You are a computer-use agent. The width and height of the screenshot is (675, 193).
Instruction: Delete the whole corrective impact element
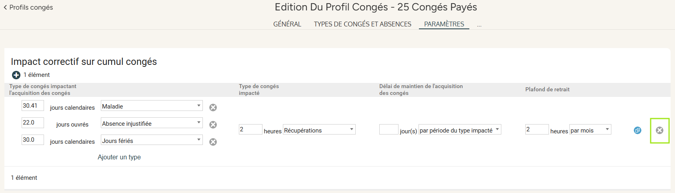click(x=660, y=130)
